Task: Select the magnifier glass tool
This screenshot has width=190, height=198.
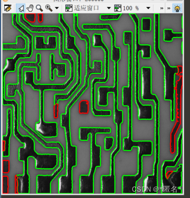Action: pyautogui.click(x=39, y=8)
